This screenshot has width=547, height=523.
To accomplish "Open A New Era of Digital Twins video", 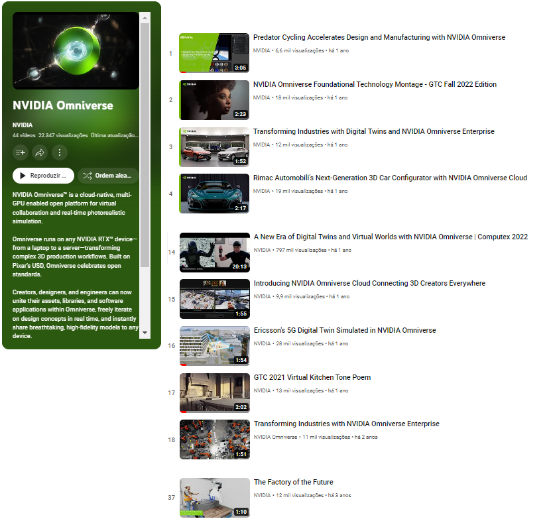I will [390, 237].
